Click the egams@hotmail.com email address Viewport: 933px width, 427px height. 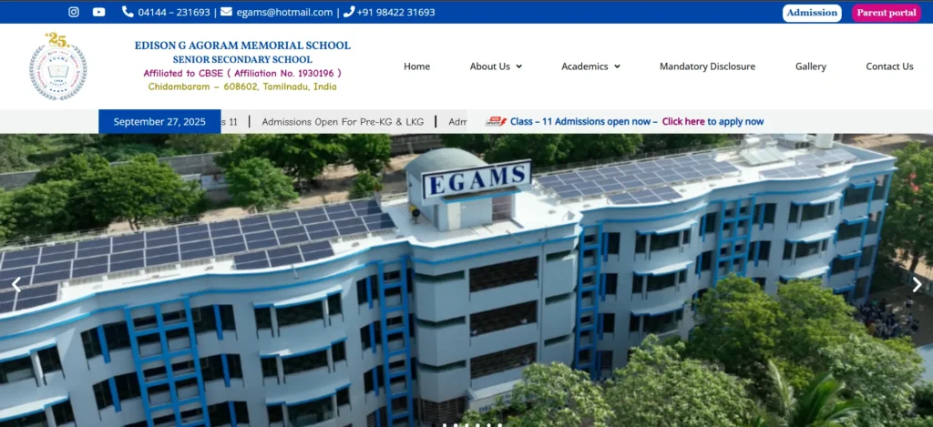pos(284,12)
